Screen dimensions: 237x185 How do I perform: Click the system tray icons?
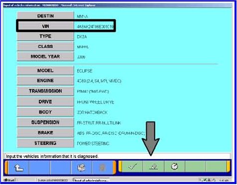(208, 180)
